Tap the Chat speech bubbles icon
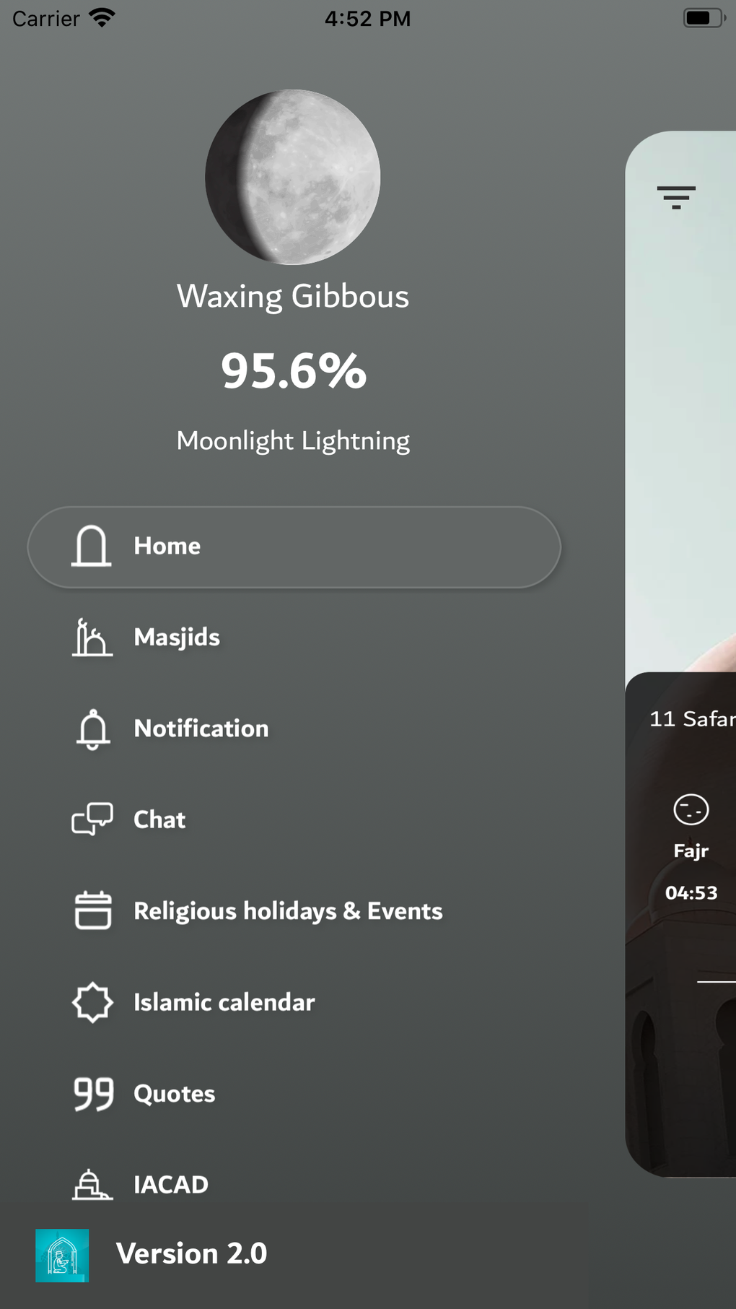This screenshot has height=1309, width=736. 92,819
